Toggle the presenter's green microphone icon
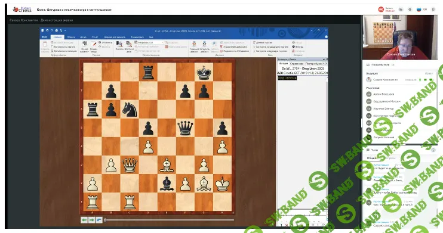The image size is (443, 233). point(420,80)
